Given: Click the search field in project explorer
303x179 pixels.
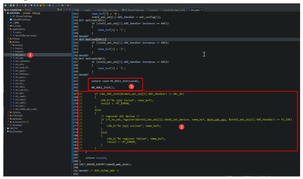Looking at the screenshot, I should (x=31, y=10).
